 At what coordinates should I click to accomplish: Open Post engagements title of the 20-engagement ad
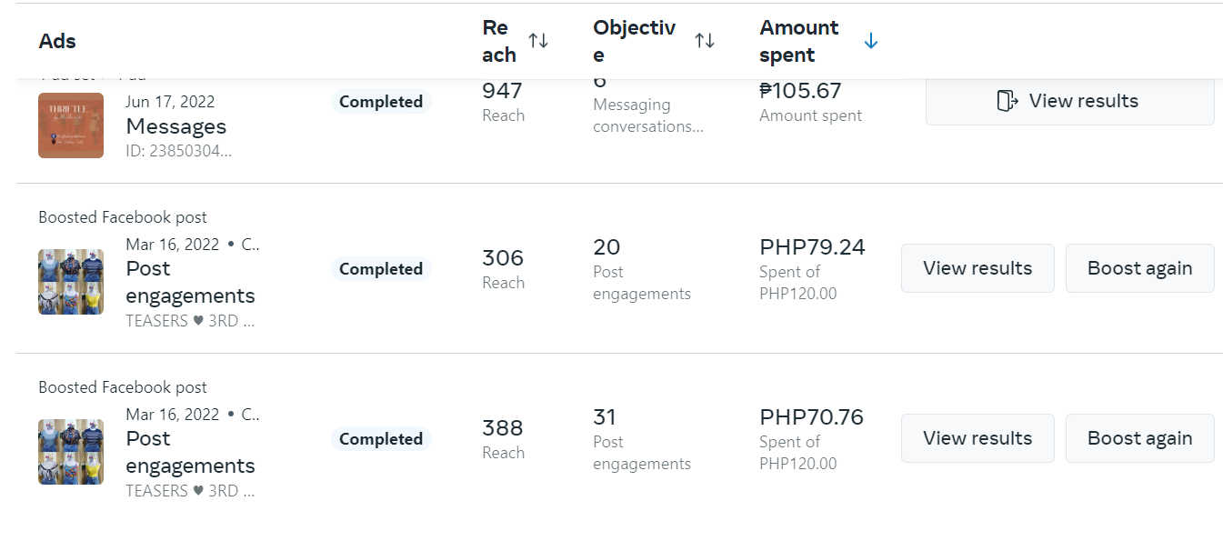click(190, 282)
